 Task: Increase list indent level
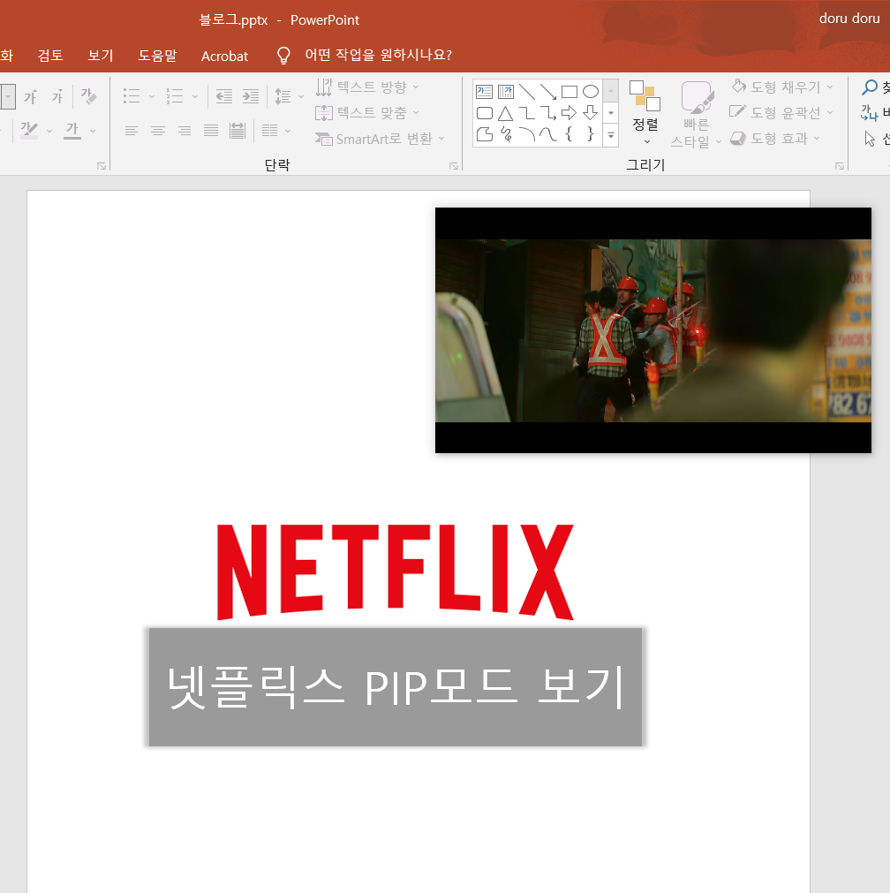[x=251, y=96]
